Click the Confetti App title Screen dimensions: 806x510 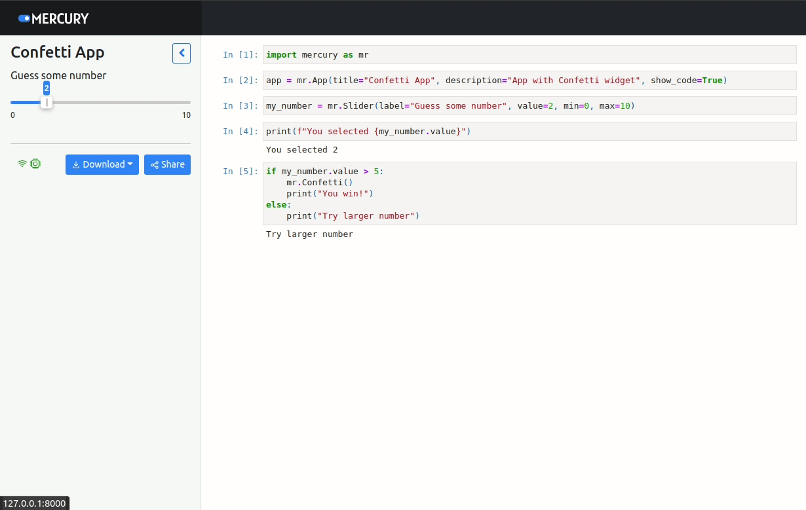click(x=56, y=52)
